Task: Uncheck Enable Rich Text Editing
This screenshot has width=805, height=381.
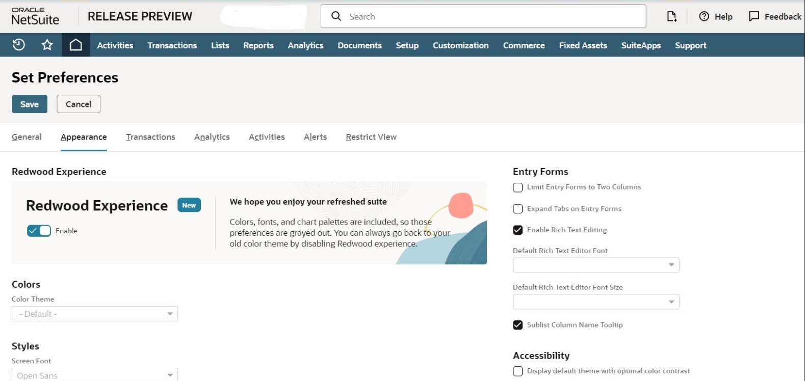Action: (x=518, y=230)
